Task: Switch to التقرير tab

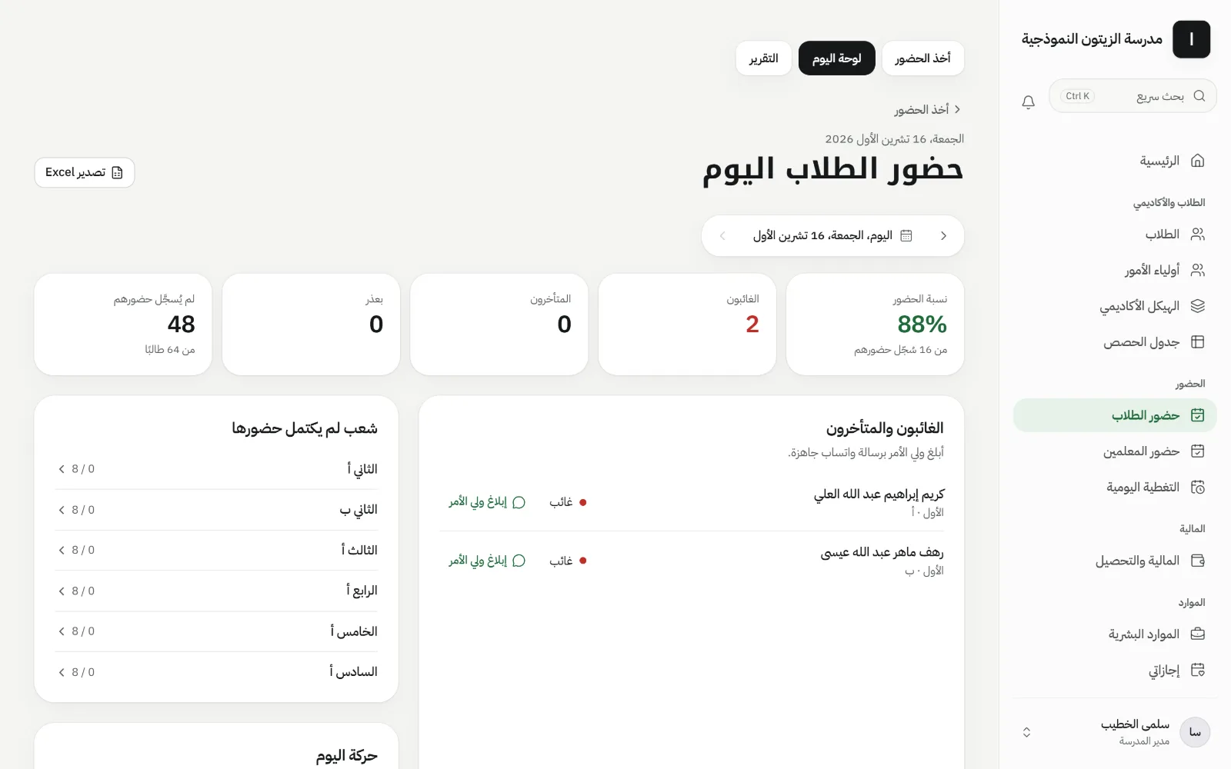Action: [x=764, y=58]
